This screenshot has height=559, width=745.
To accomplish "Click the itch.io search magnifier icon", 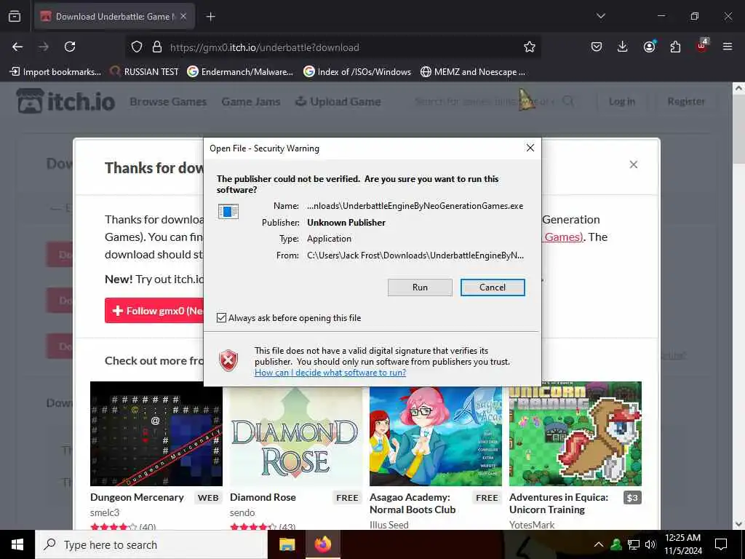I will click(568, 101).
